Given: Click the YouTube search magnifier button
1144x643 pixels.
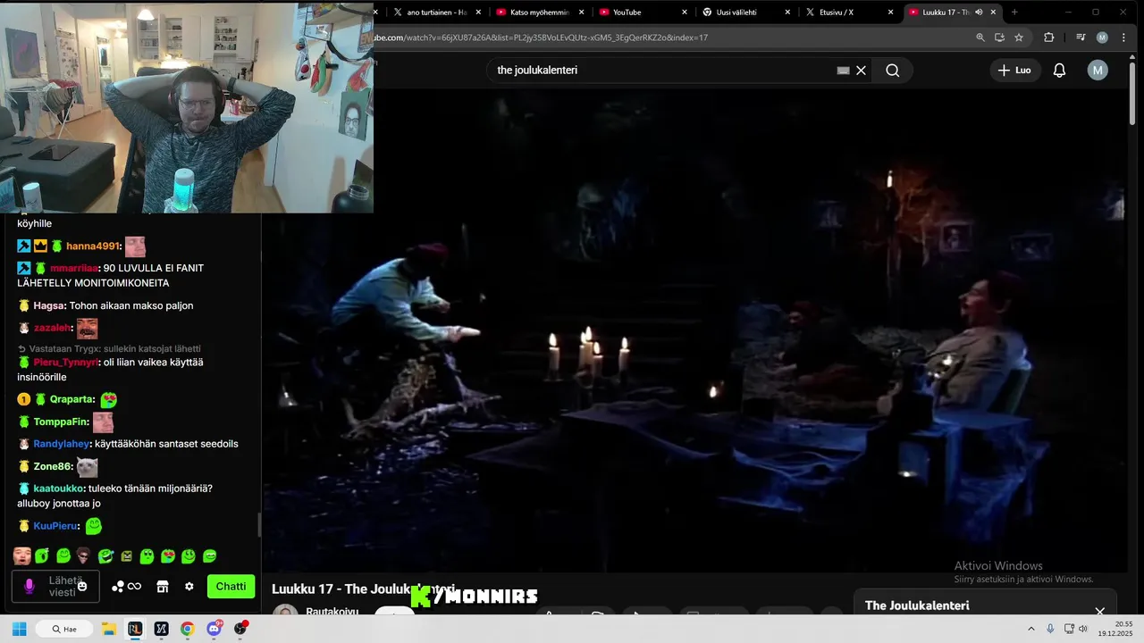Looking at the screenshot, I should (892, 71).
